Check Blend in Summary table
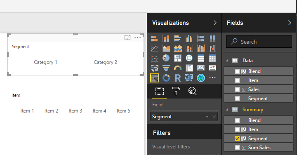The width and height of the screenshot is (297, 155). coord(237,120)
